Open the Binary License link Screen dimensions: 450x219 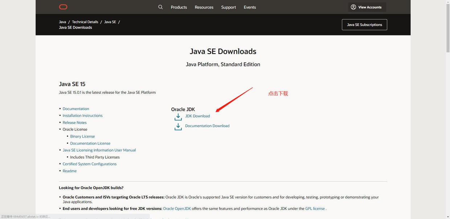pos(82,136)
